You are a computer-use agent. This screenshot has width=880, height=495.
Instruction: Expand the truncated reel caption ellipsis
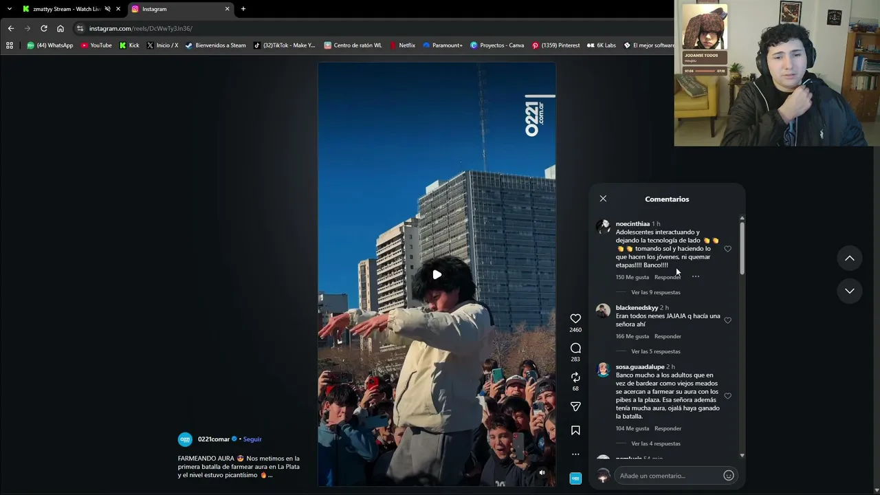(270, 475)
